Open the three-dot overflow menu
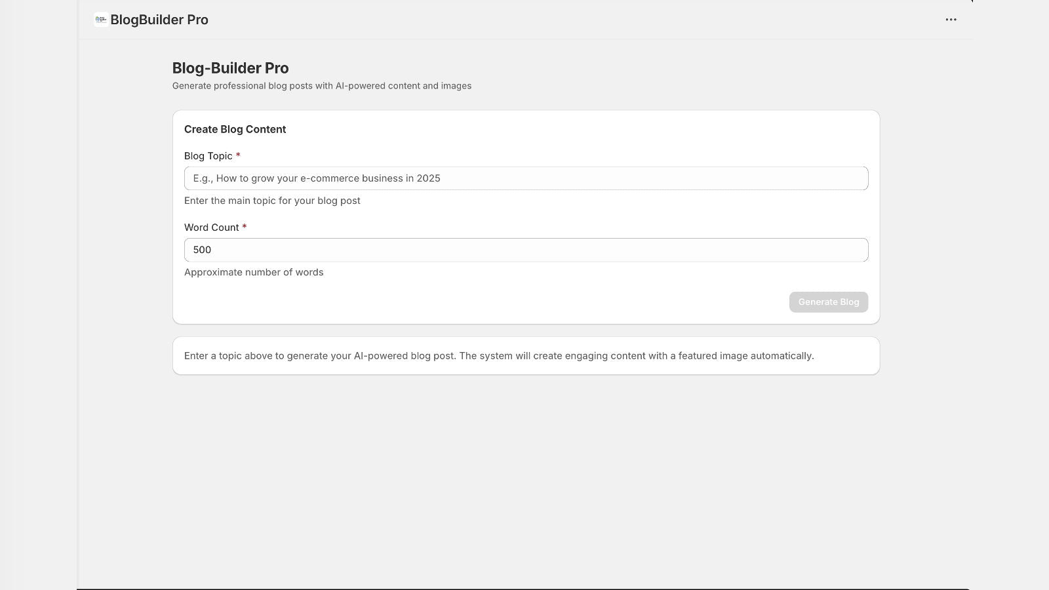 (x=951, y=20)
